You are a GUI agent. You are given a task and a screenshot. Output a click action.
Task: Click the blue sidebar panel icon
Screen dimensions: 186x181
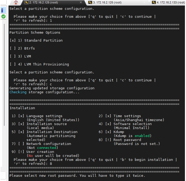(x=3, y=10)
